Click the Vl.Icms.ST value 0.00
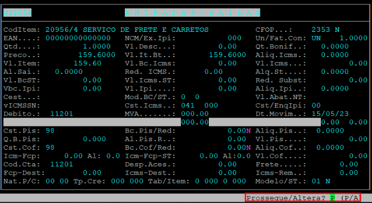 pyautogui.click(x=227, y=80)
